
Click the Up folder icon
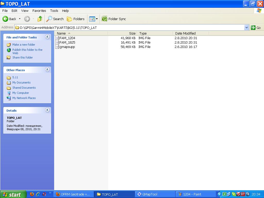(x=40, y=19)
